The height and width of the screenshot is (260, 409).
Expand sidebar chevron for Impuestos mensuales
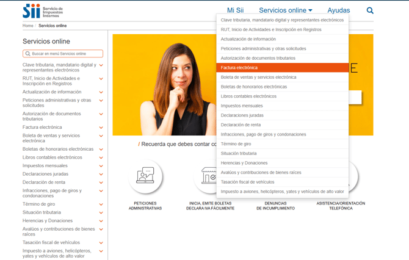pyautogui.click(x=101, y=166)
